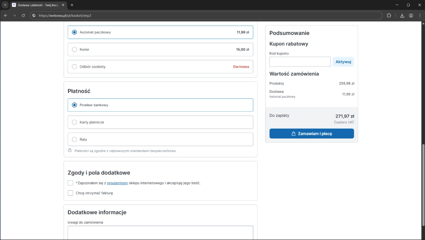Check Chcę otrzymać fakturę box
Viewport: 425px width, 240px height.
(x=70, y=193)
